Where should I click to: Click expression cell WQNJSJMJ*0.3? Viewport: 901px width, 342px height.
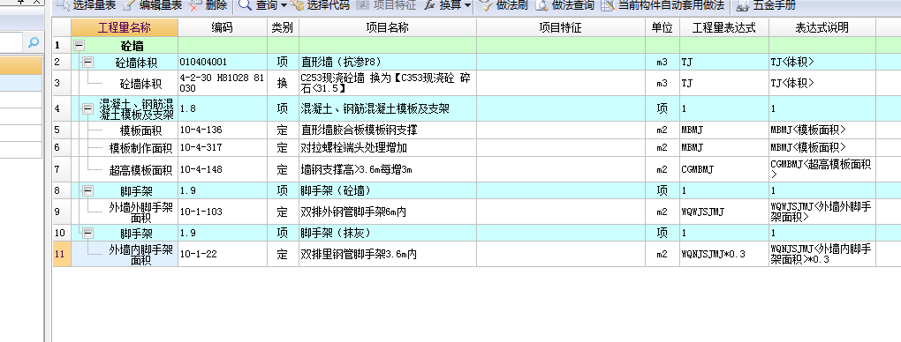[724, 254]
